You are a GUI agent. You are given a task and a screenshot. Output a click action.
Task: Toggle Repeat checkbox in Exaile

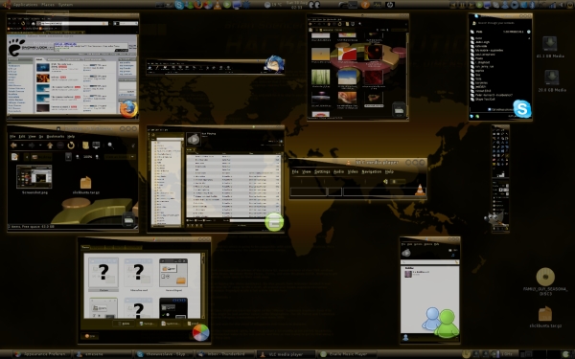[x=196, y=220]
